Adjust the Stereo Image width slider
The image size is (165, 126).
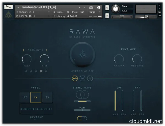click(x=82, y=101)
